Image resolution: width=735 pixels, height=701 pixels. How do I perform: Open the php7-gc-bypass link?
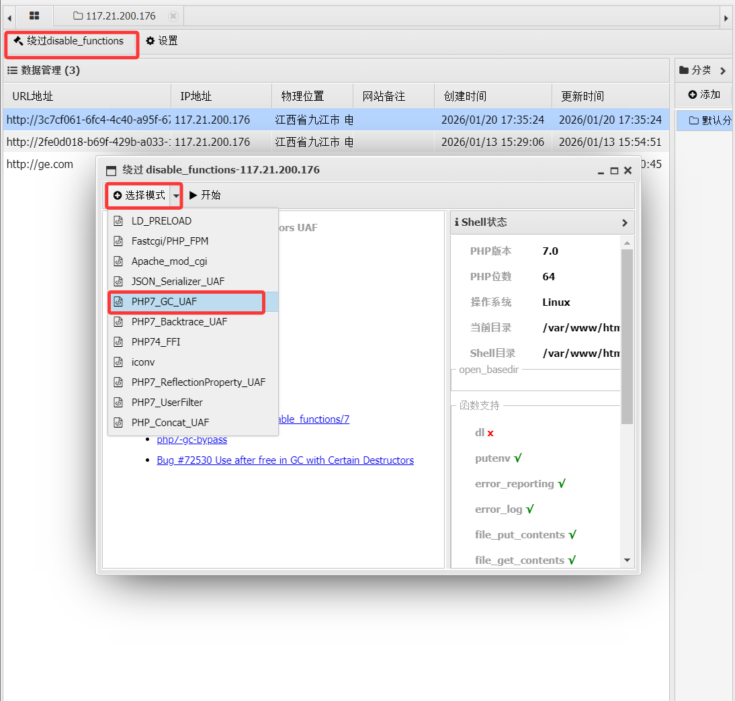[191, 440]
